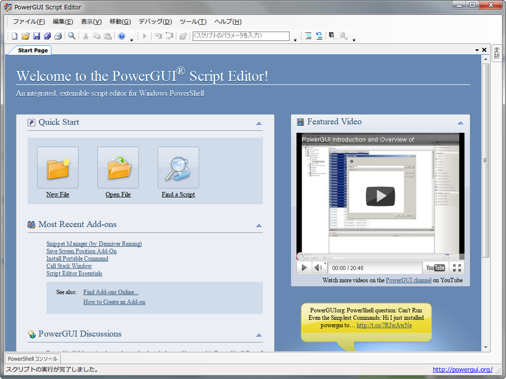Screen dimensions: 506x379
Task: Click the video progress seek handle
Action: coord(301,256)
